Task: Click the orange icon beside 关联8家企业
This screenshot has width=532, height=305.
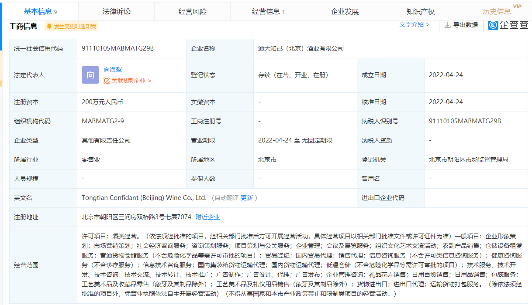Action: [x=107, y=81]
